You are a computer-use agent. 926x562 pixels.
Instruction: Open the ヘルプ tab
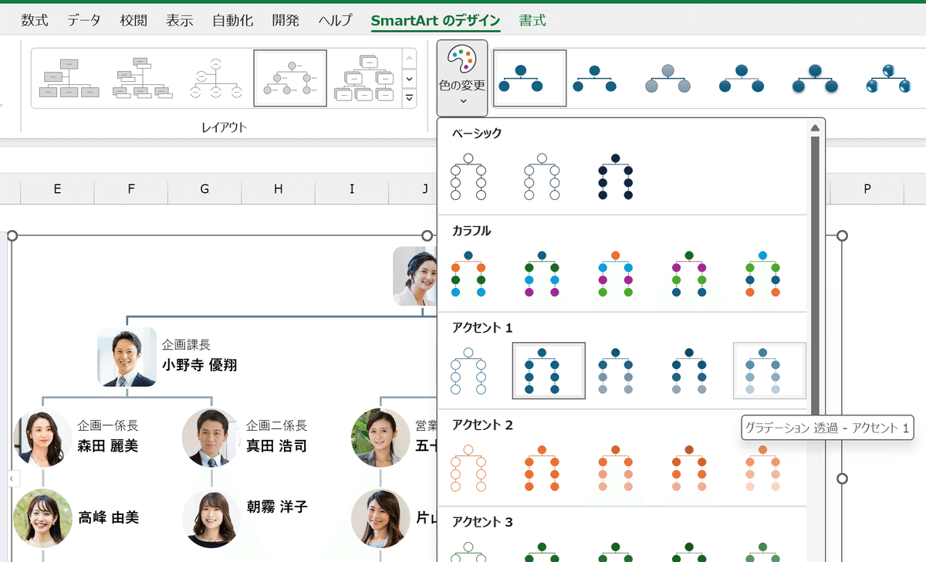click(335, 21)
